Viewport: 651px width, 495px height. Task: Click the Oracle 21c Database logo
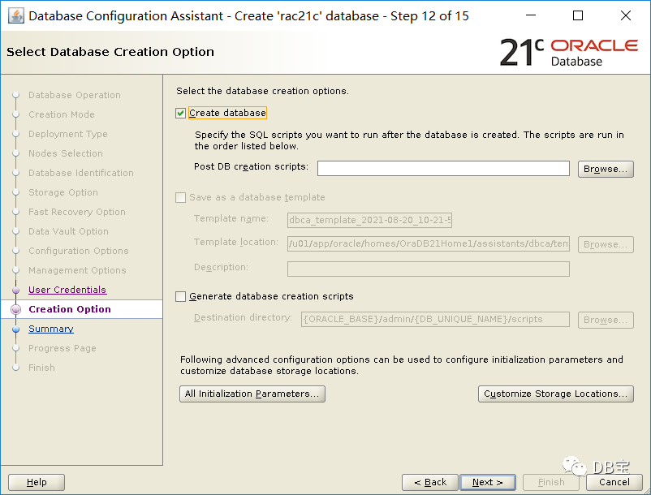click(x=569, y=52)
